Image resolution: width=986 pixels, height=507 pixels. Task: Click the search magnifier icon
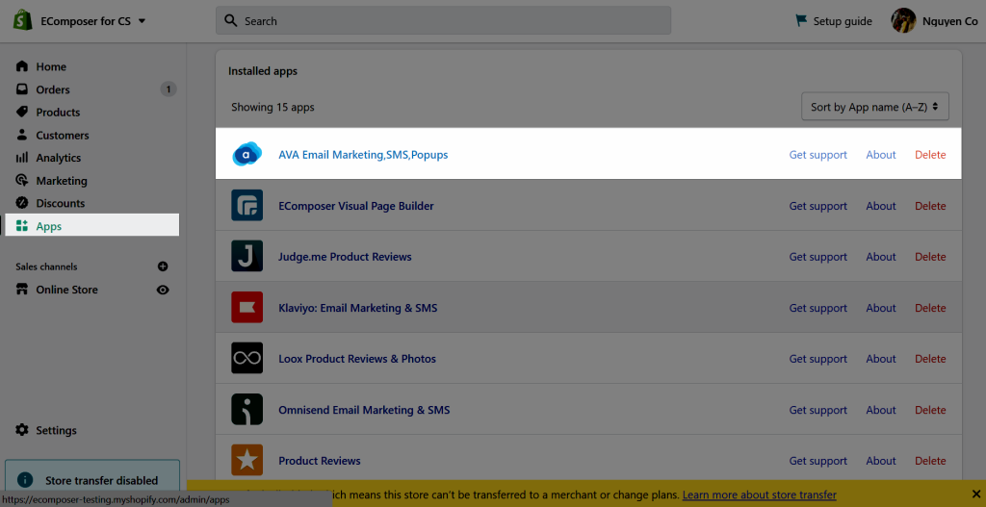[231, 21]
